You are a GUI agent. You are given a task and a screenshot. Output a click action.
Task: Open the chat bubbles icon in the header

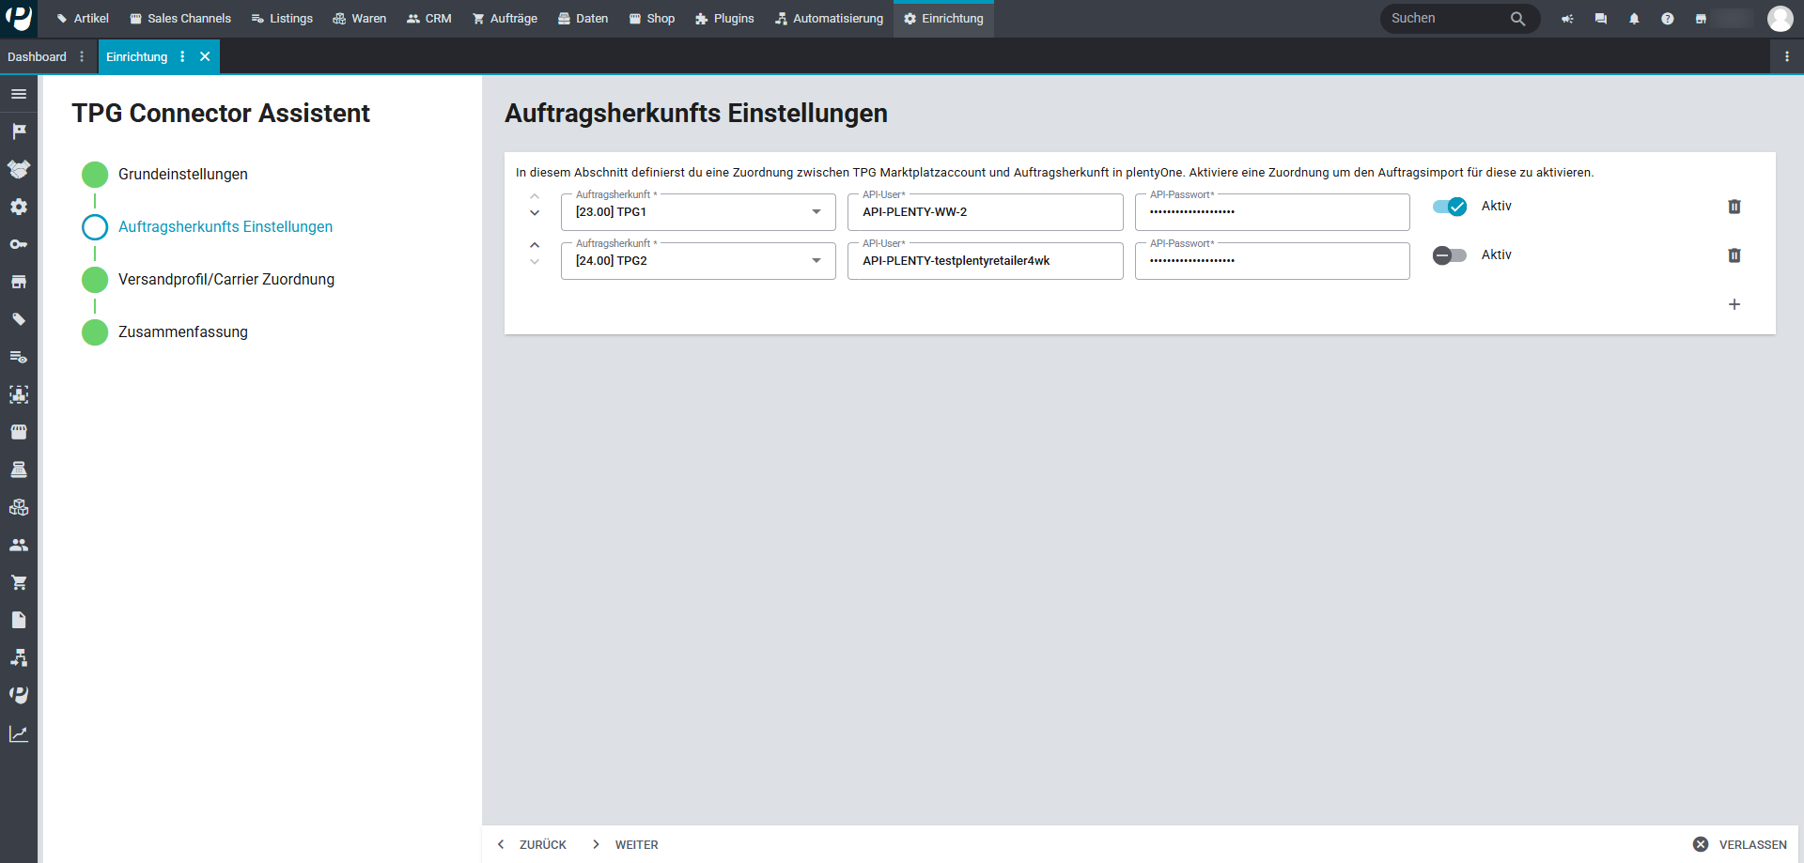1601,19
